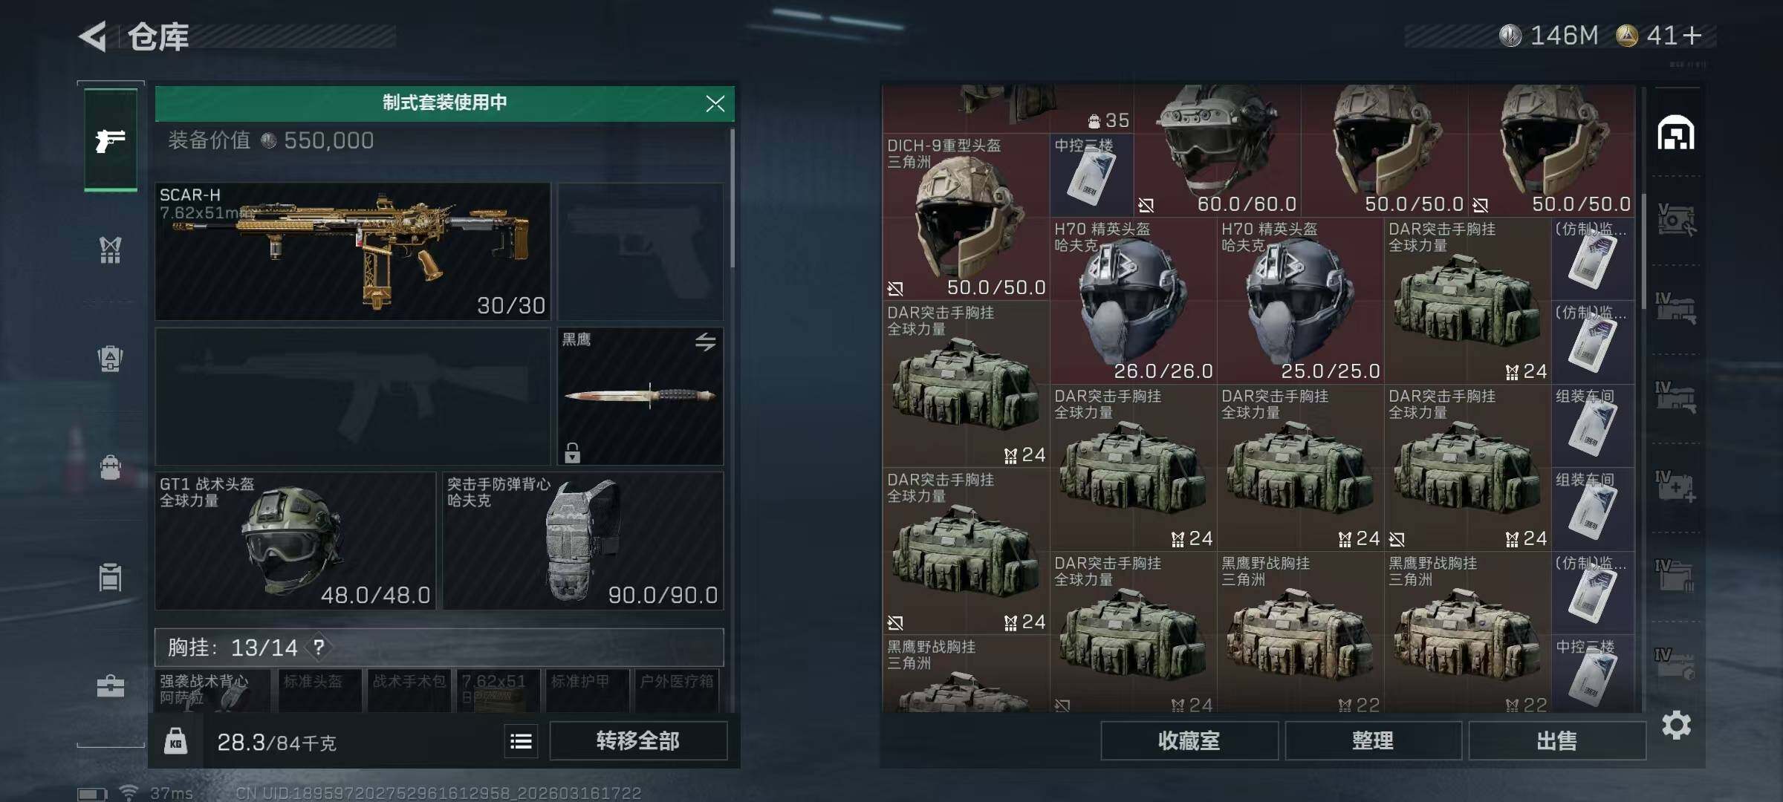Select the weapon loadout tab with gun icon

[111, 140]
